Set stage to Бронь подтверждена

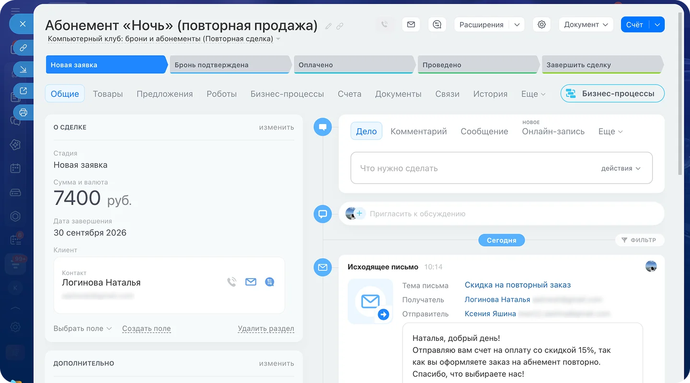point(230,65)
